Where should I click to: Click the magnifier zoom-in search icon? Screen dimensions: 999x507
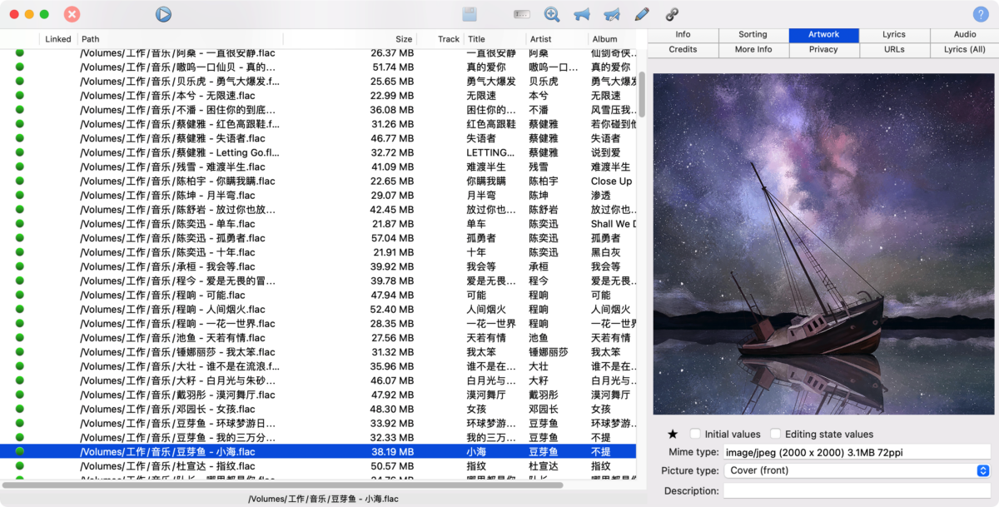(x=551, y=14)
